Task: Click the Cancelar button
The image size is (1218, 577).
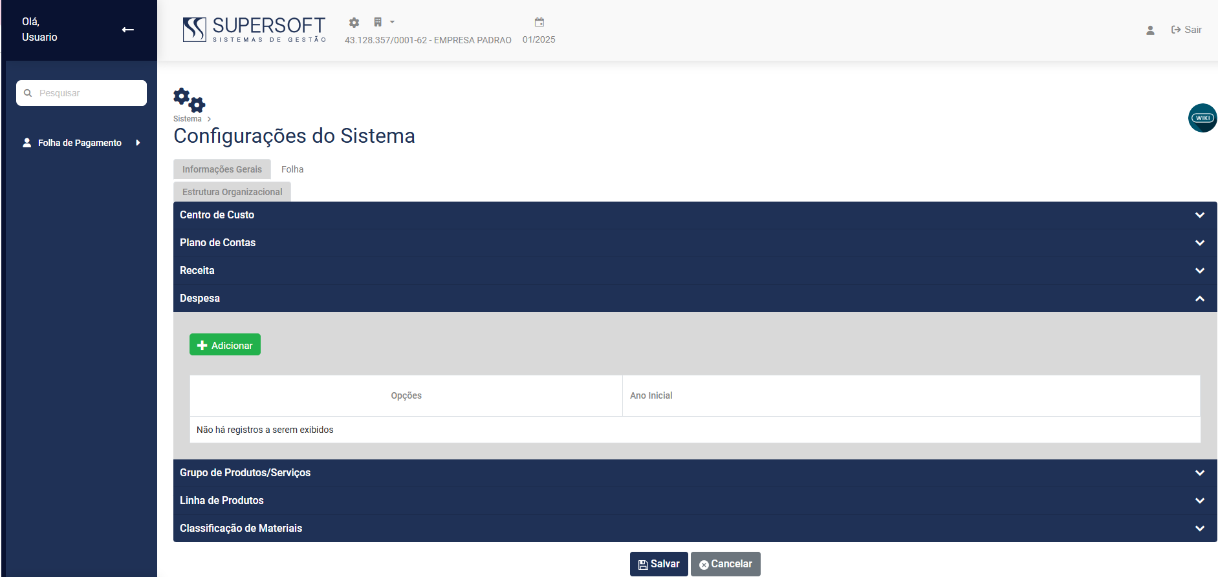Action: pyautogui.click(x=726, y=564)
